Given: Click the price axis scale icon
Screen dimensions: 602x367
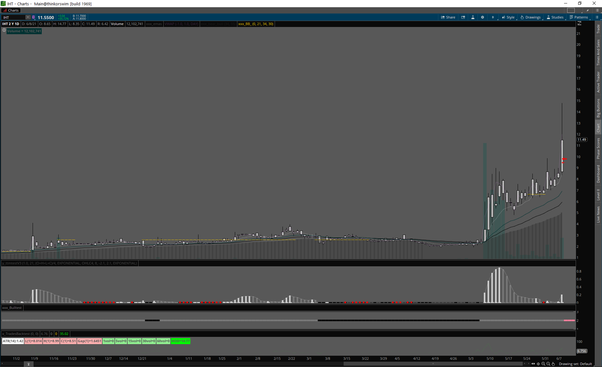Looking at the screenshot, I should coord(579,24).
